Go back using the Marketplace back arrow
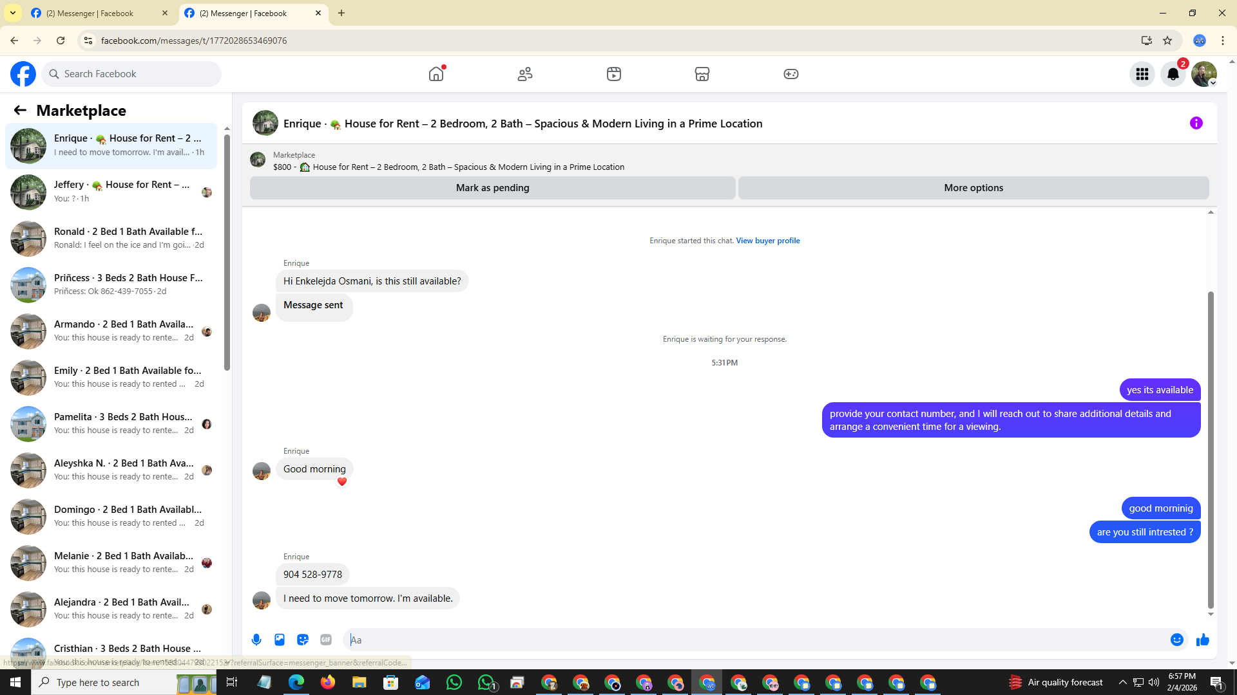 pyautogui.click(x=20, y=111)
